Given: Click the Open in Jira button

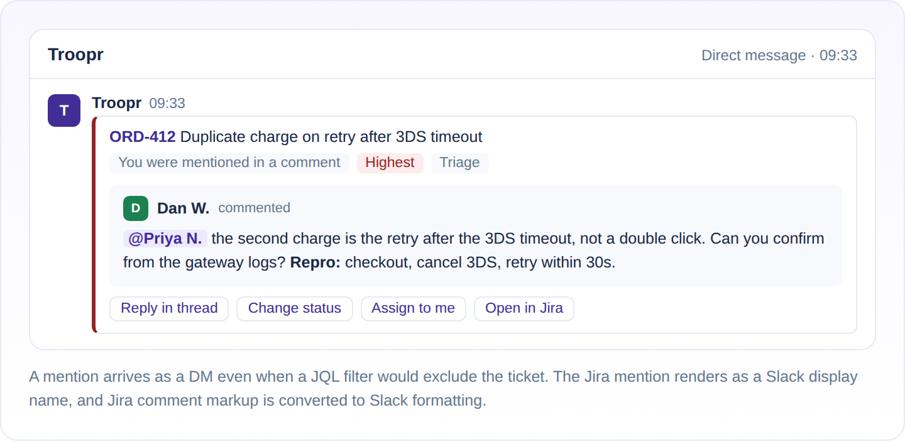Looking at the screenshot, I should click(x=524, y=308).
